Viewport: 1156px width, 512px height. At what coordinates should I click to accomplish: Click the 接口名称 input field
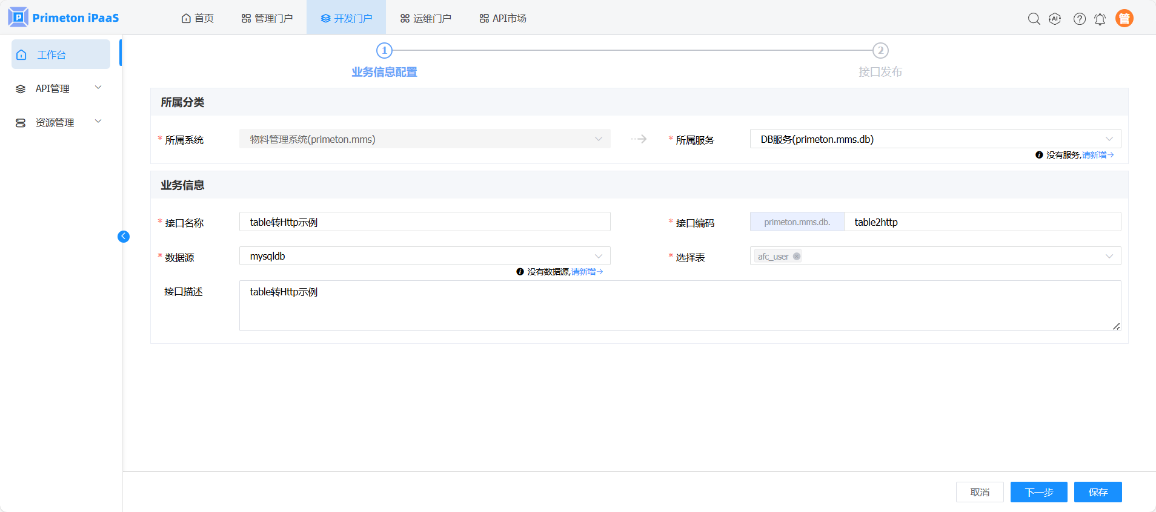click(424, 222)
